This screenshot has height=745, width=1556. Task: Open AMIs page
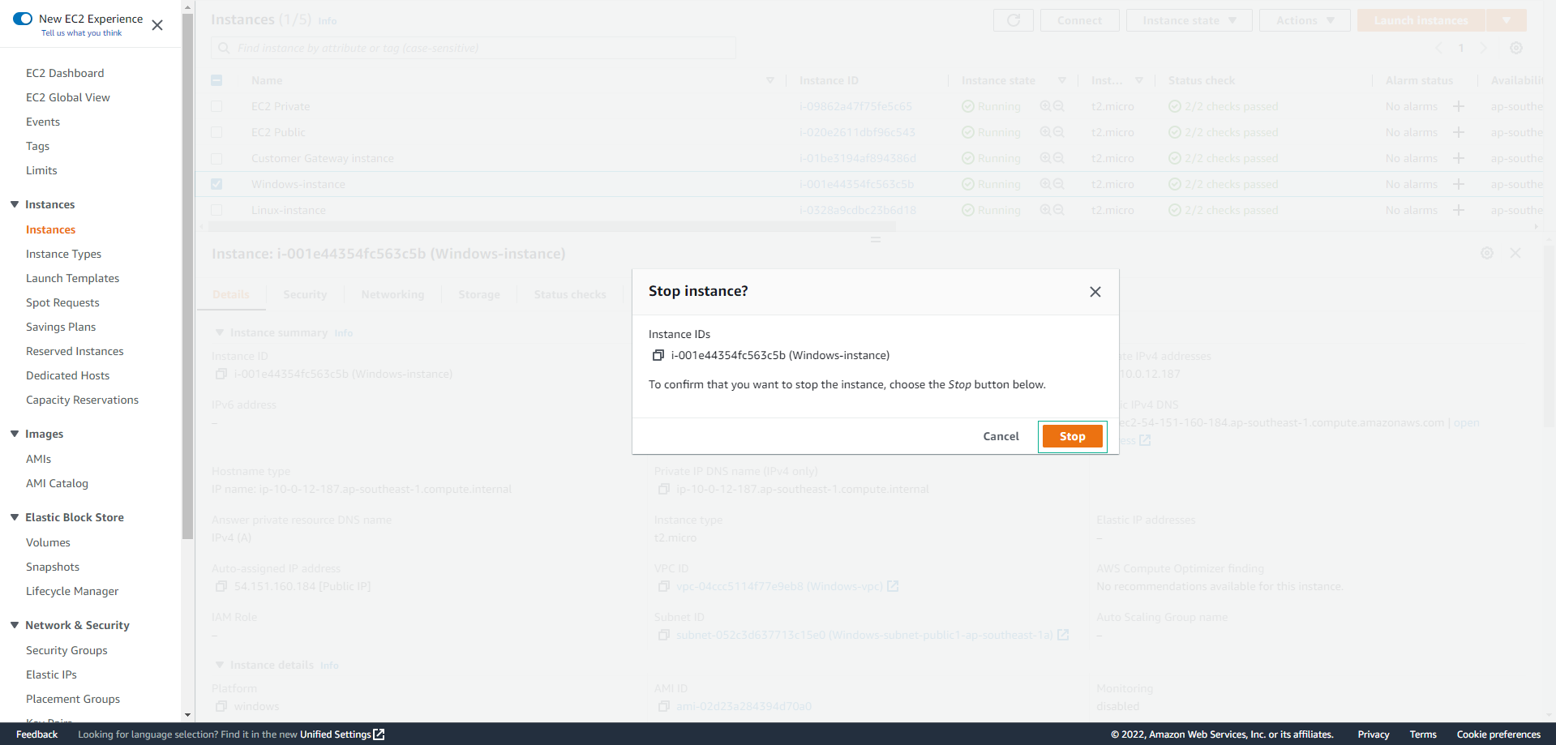(x=38, y=459)
